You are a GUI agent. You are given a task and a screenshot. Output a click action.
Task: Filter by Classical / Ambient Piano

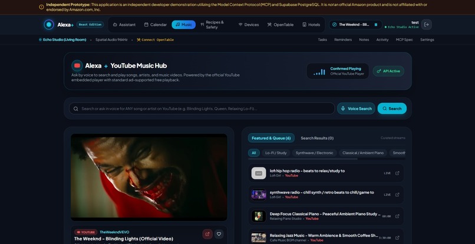[363, 153]
